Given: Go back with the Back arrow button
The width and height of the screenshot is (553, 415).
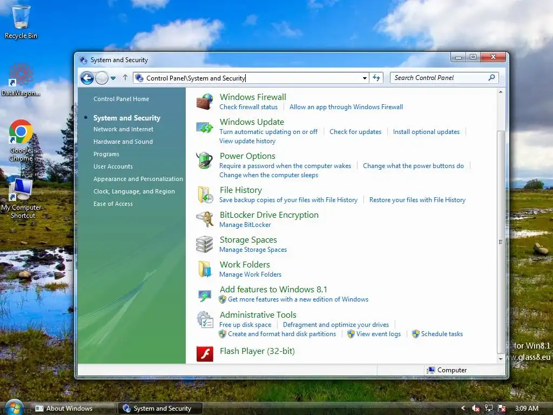Looking at the screenshot, I should point(87,78).
